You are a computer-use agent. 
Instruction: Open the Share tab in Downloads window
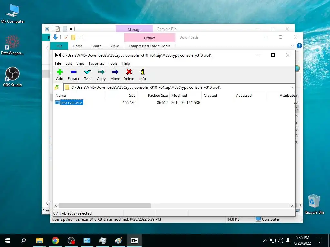(96, 46)
